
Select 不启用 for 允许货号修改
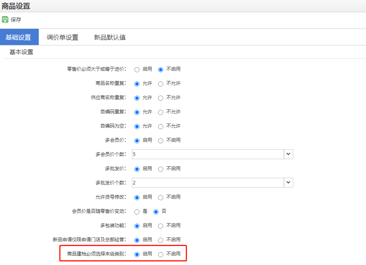coord(160,197)
